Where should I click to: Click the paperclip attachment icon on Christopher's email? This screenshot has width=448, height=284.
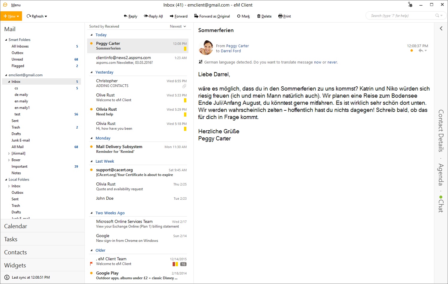pos(185,86)
